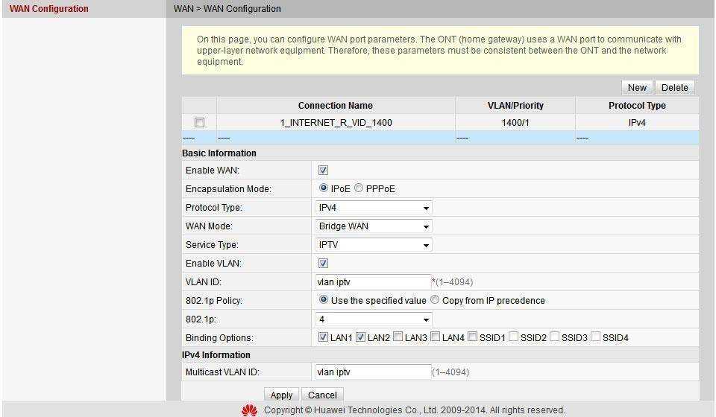Uncheck the LAN1 binding option
Image resolution: width=716 pixels, height=417 pixels.
323,337
